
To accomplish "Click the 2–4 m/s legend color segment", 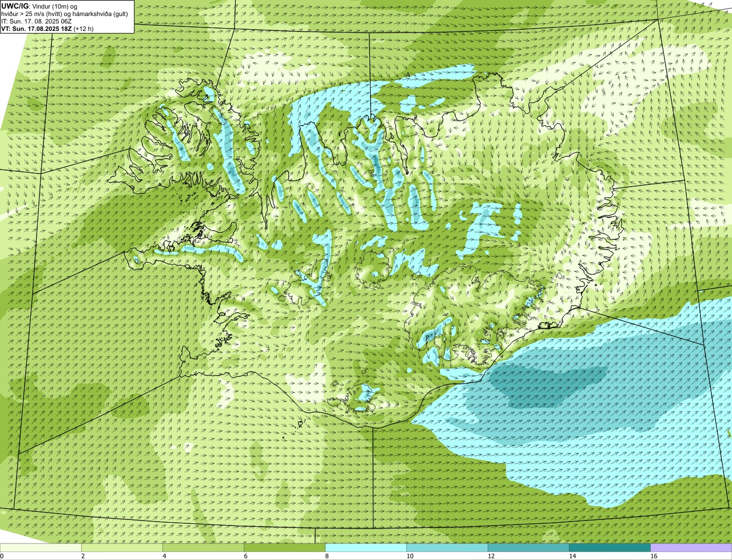I will [122, 547].
